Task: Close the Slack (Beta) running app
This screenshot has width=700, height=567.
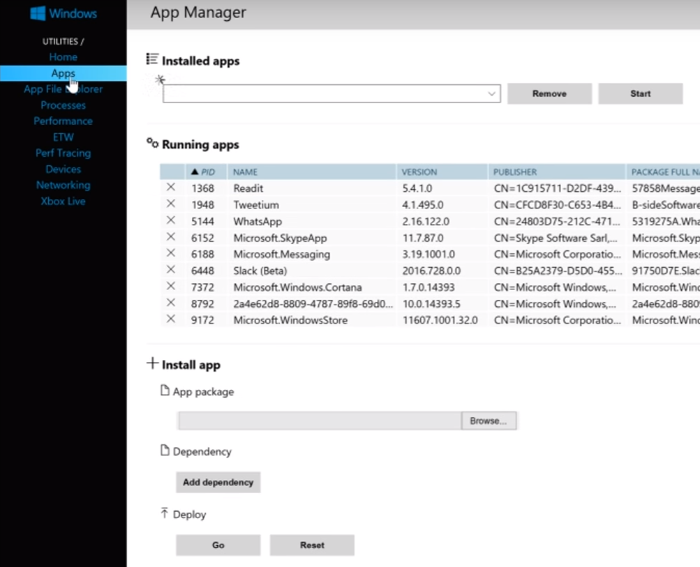Action: pyautogui.click(x=170, y=270)
